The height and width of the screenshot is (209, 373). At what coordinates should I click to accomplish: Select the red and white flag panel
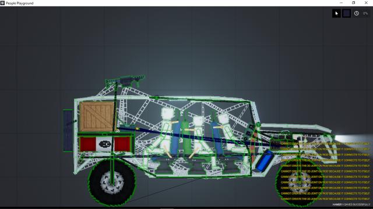pos(105,144)
